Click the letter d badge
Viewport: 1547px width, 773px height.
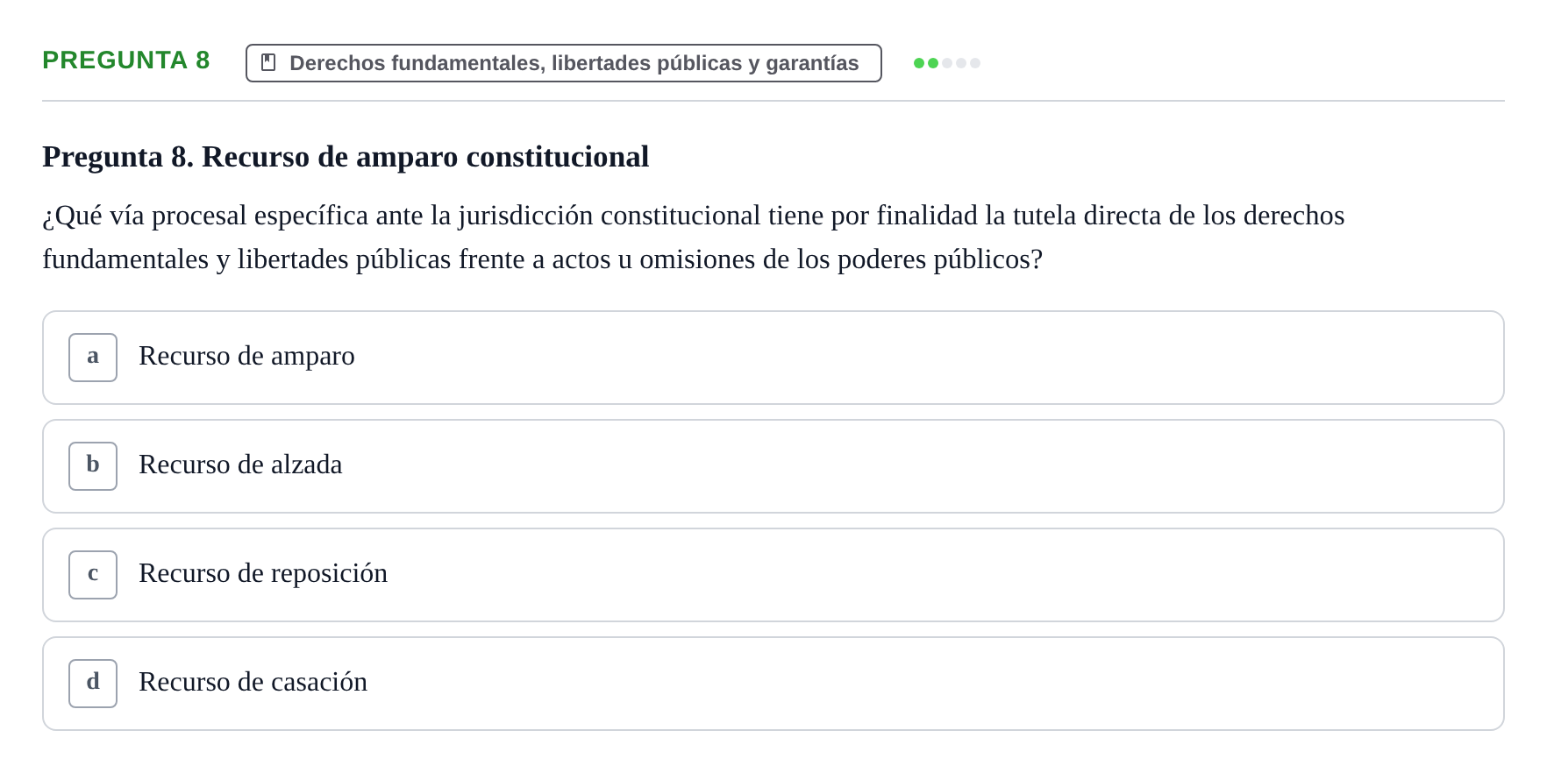click(x=93, y=684)
